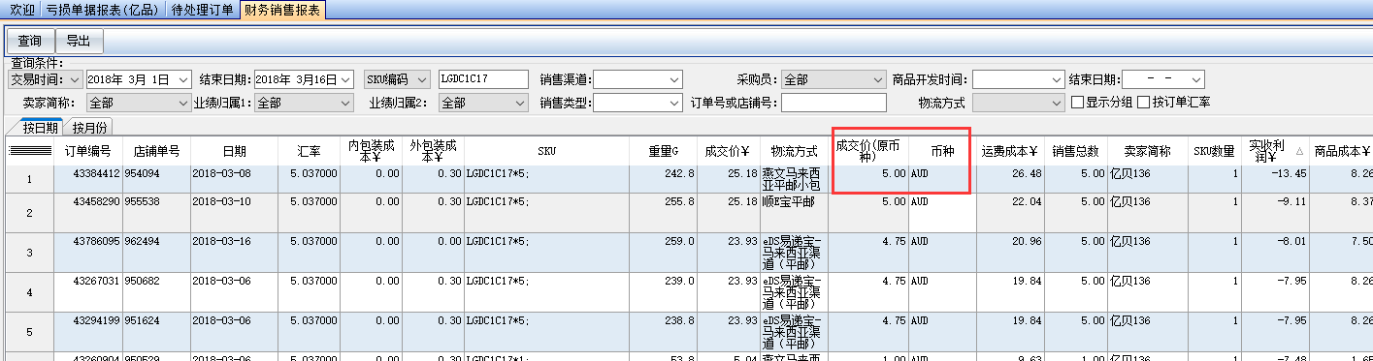Image resolution: width=1373 pixels, height=361 pixels.
Task: Open the 卖家简称 dropdown
Action: click(x=183, y=103)
